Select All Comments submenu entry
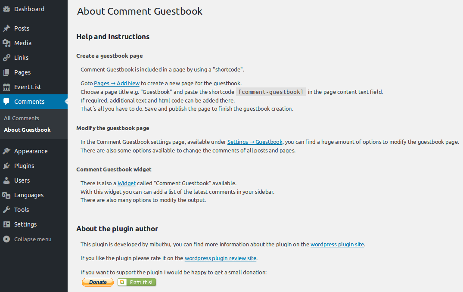The image size is (463, 292). pos(21,118)
